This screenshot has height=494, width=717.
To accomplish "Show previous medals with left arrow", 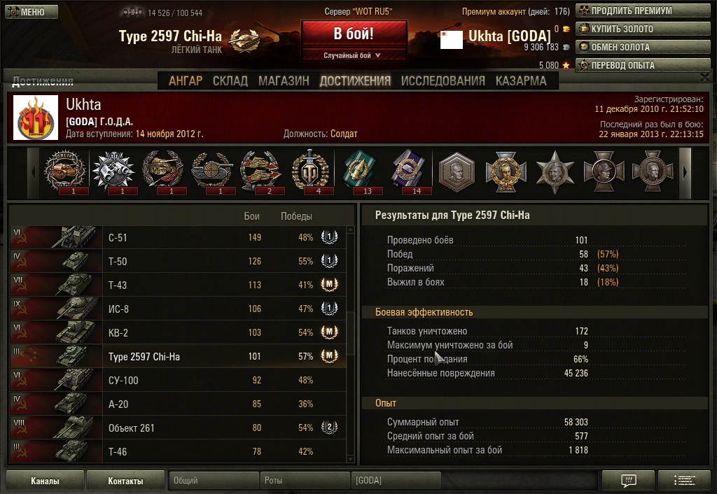I will 34,173.
